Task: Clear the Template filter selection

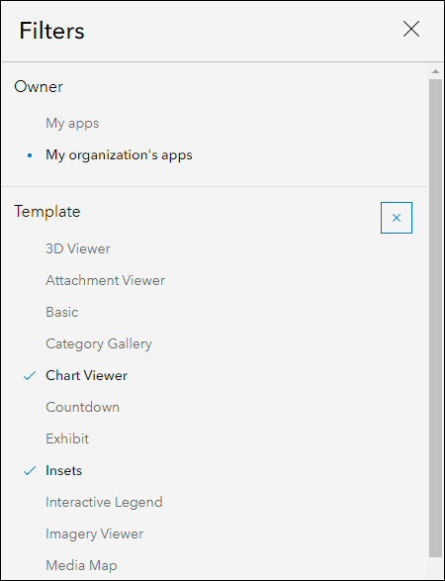Action: (397, 218)
